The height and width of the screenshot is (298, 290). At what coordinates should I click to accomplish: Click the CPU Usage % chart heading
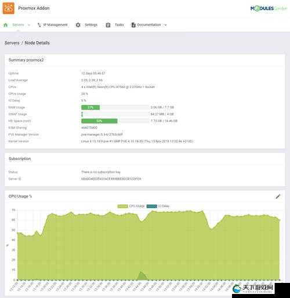(x=20, y=197)
